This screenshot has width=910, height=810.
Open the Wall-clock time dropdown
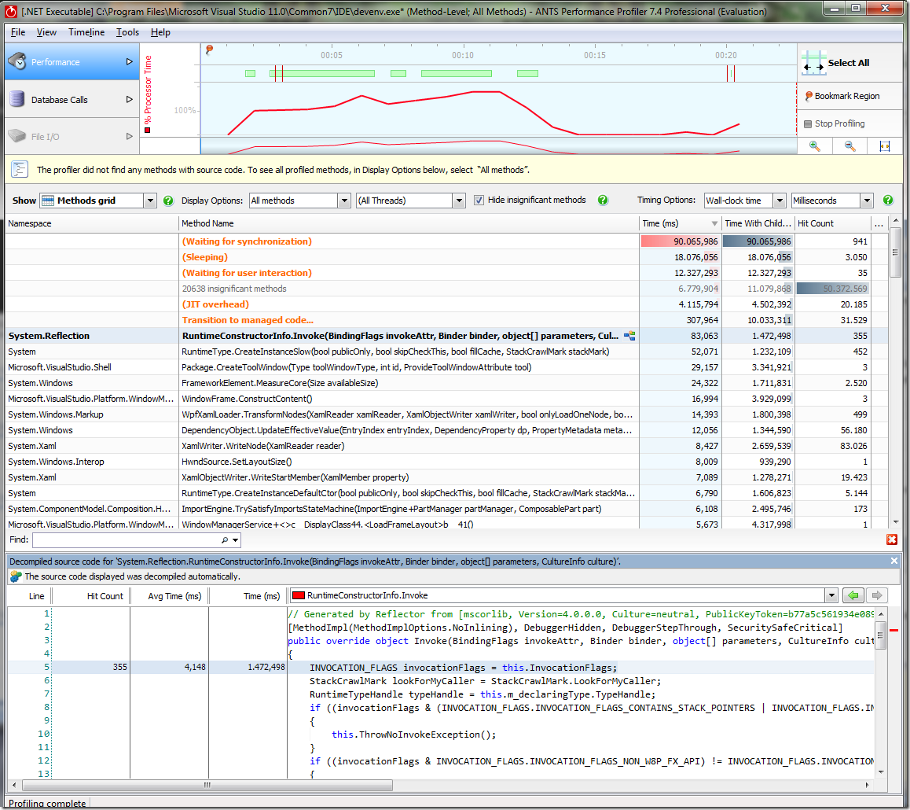click(780, 201)
